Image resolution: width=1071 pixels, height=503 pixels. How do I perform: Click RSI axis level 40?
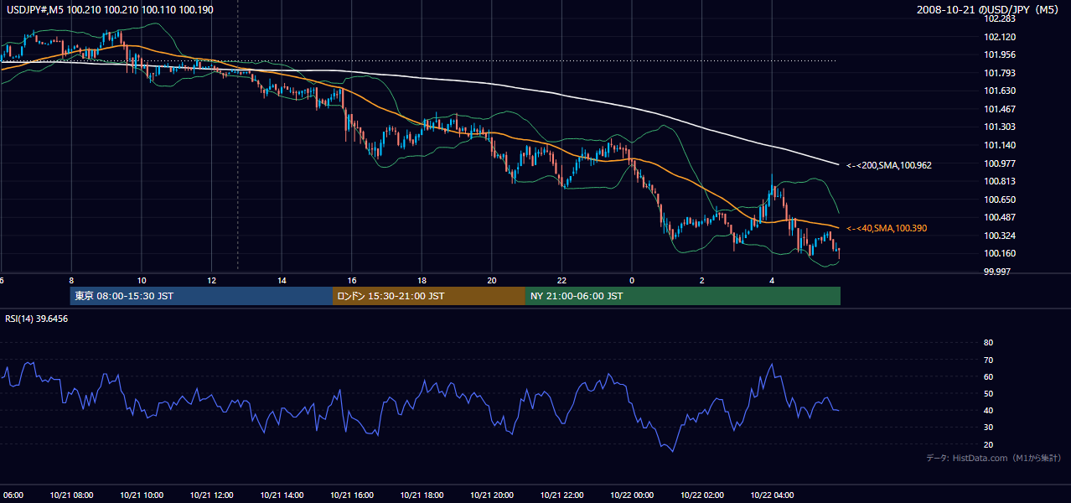[x=988, y=410]
